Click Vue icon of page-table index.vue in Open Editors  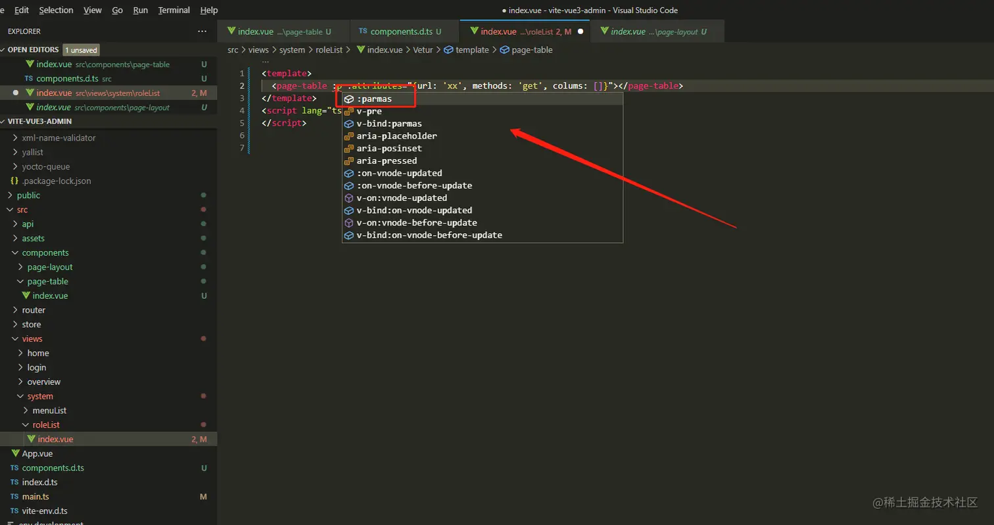pyautogui.click(x=30, y=64)
